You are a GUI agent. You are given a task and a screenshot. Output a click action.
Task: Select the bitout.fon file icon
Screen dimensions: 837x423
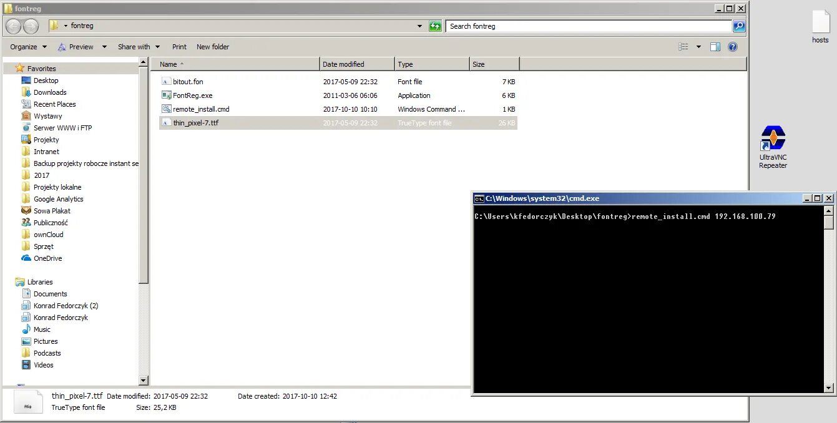[166, 82]
